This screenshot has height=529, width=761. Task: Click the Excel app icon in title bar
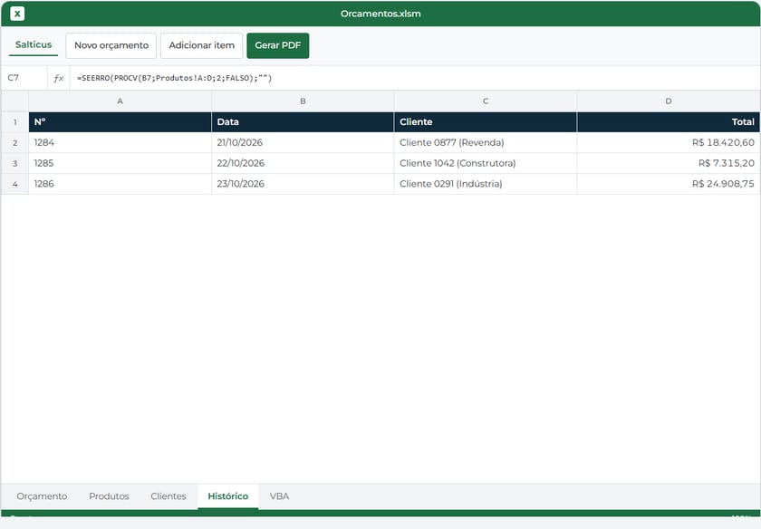17,14
